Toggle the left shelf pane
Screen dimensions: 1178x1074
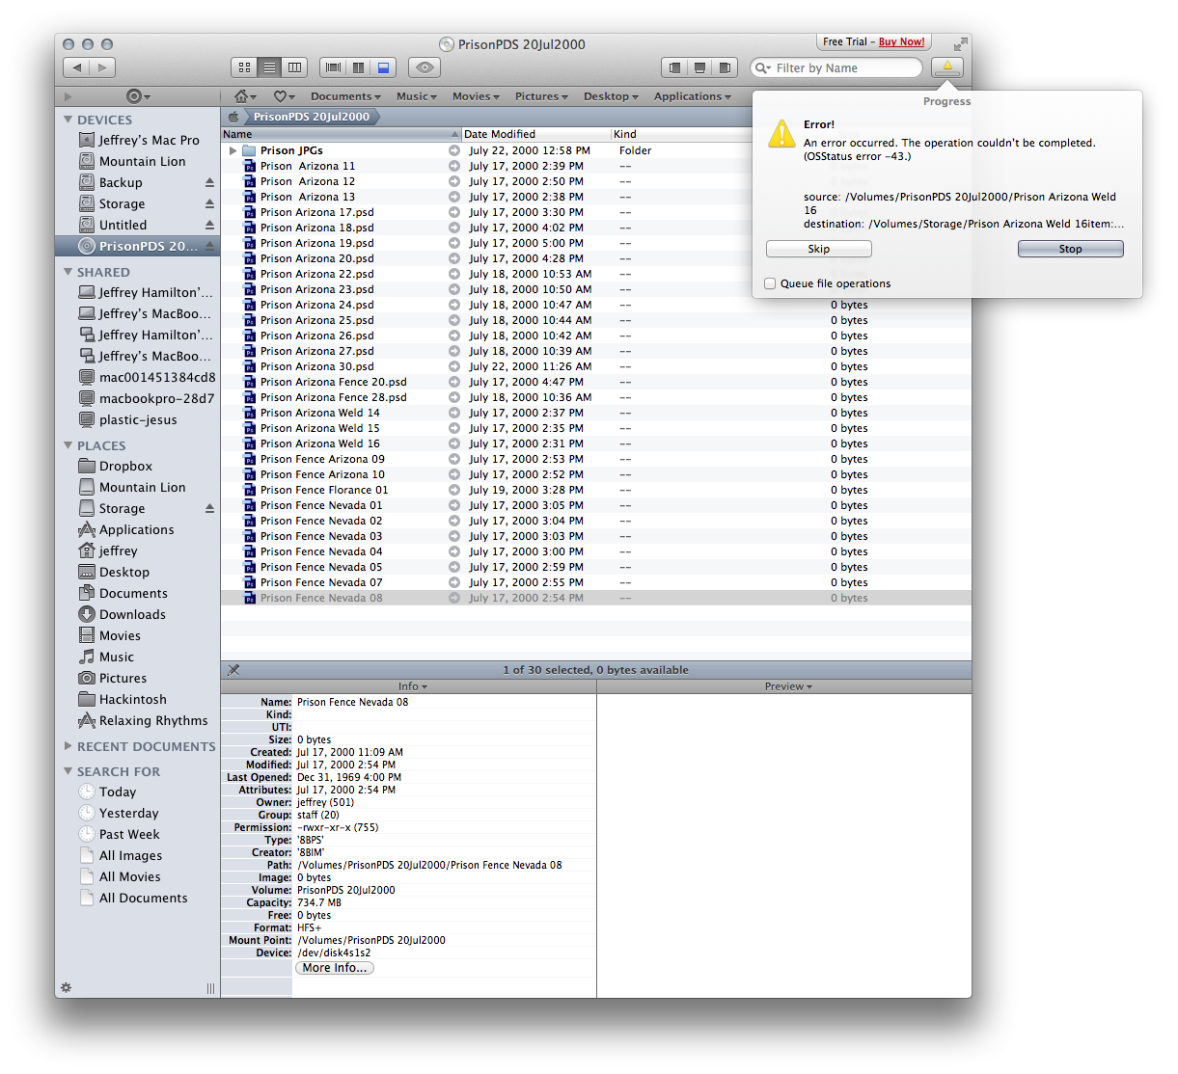point(674,67)
